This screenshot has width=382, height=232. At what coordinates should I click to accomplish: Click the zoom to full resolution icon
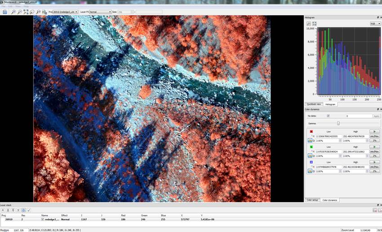[38, 12]
